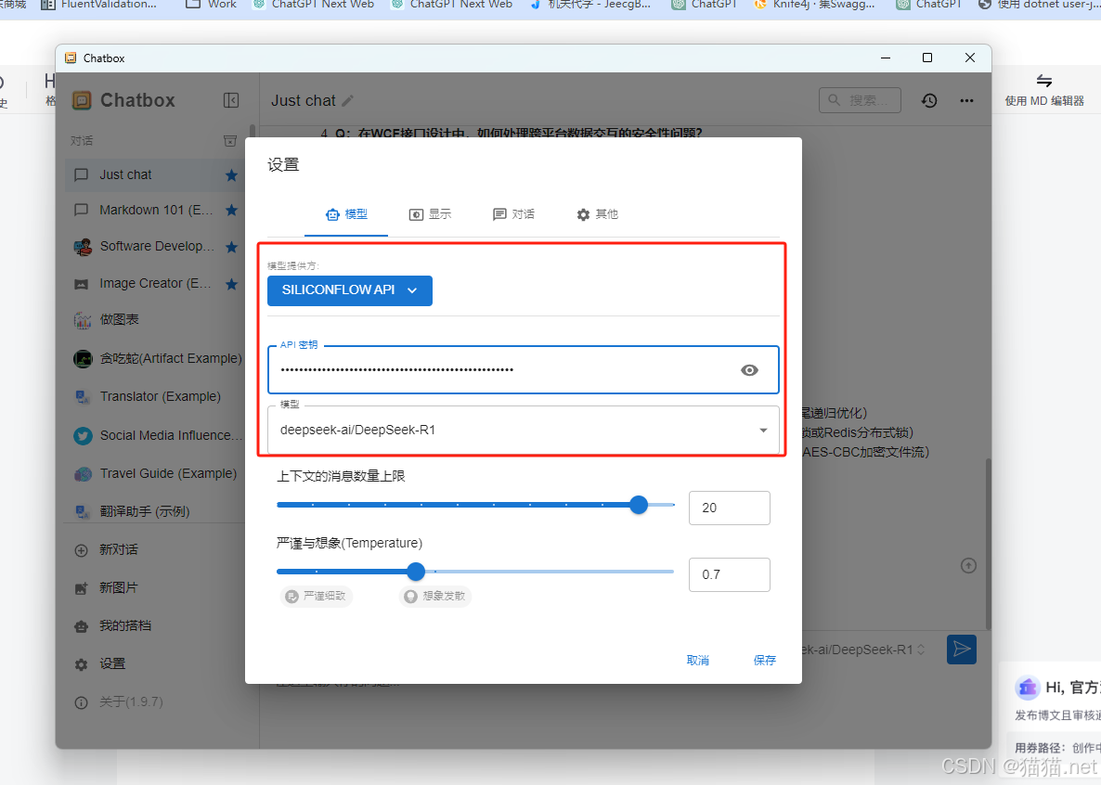The width and height of the screenshot is (1101, 785).
Task: Click the API 密钥 password field
Action: click(x=524, y=370)
